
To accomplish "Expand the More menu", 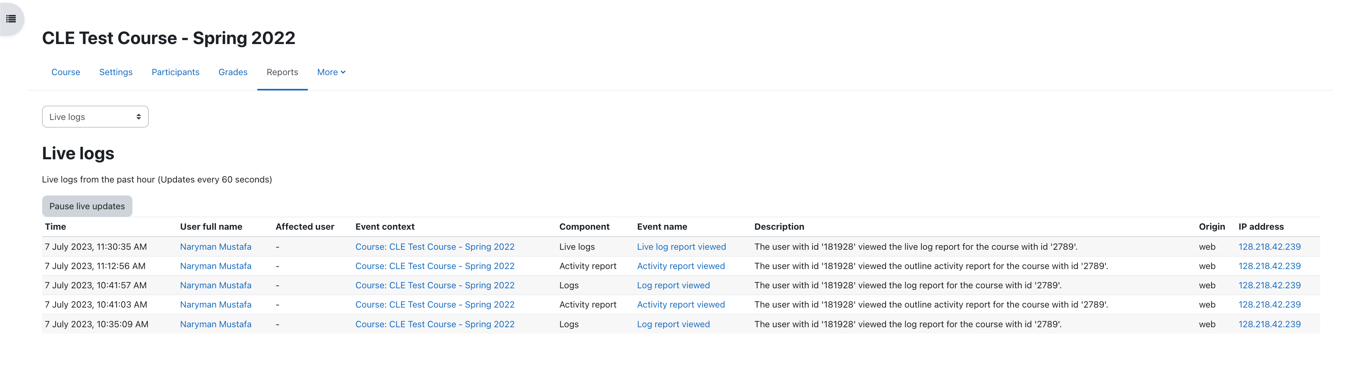I will 331,72.
